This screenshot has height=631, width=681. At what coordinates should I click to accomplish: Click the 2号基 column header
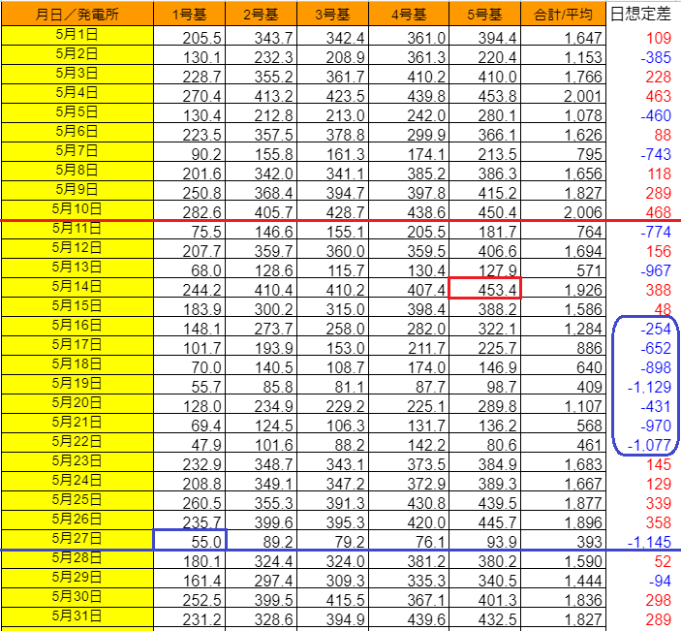pos(261,14)
